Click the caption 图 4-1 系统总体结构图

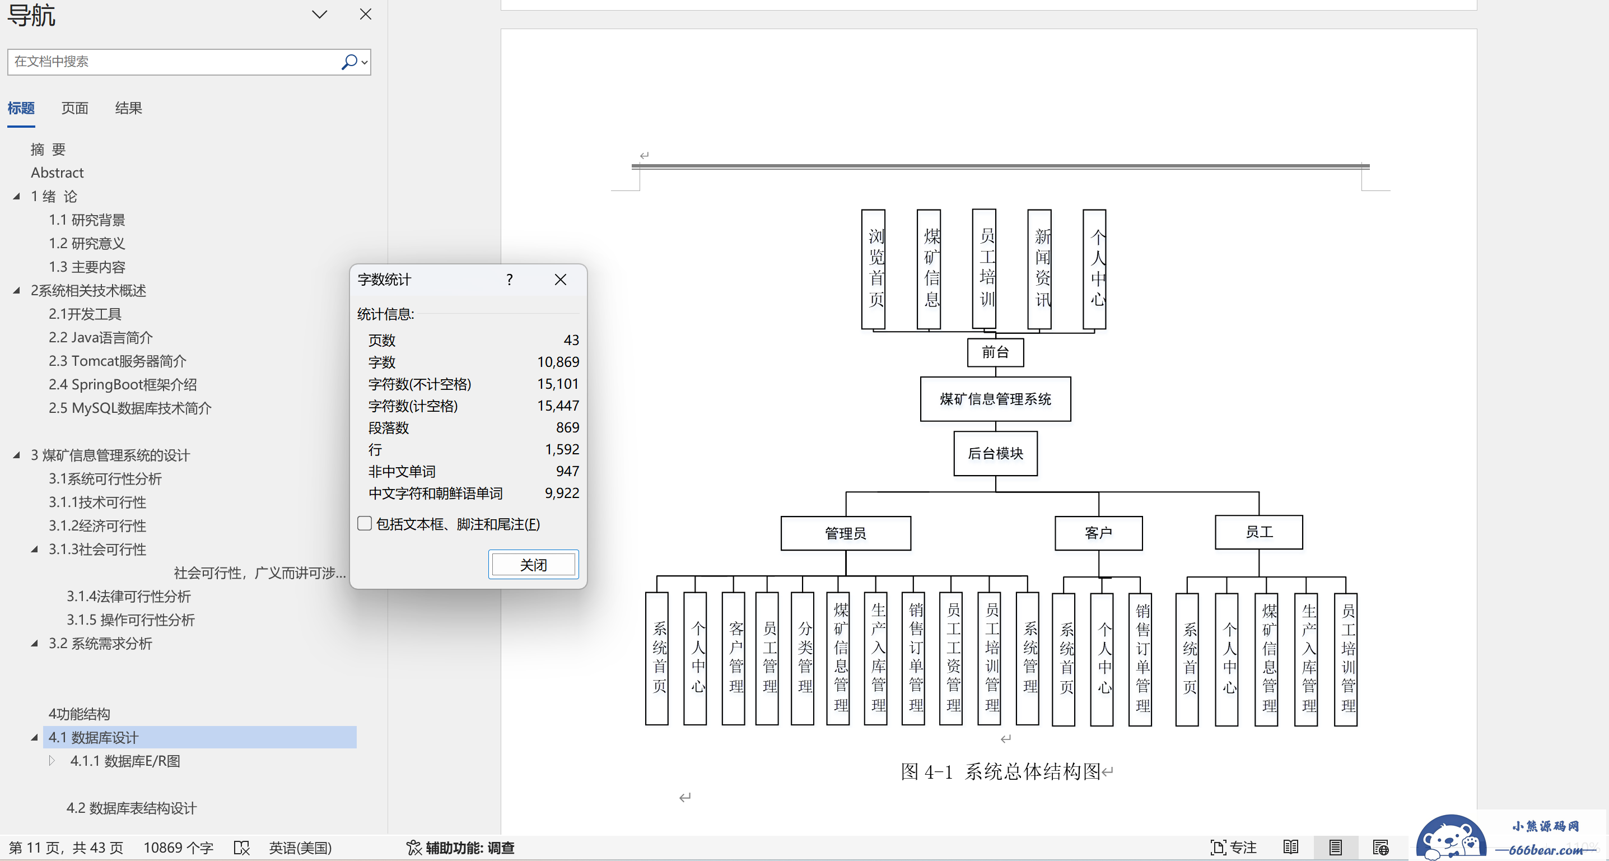pos(1001,772)
